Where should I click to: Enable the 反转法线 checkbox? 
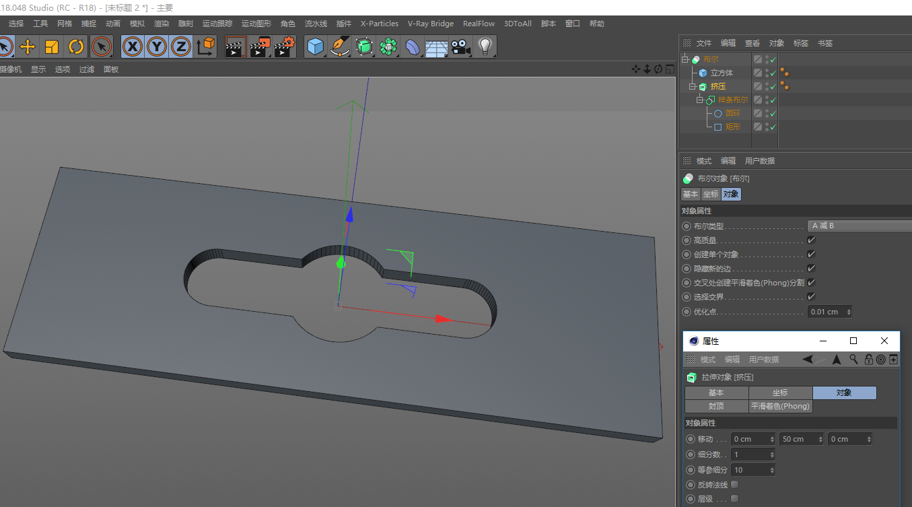point(734,485)
